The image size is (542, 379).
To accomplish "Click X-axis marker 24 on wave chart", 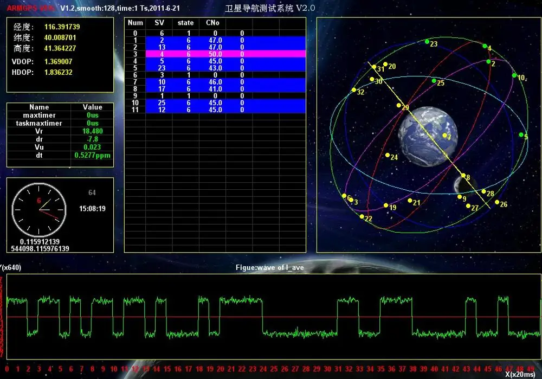I will [x=263, y=369].
